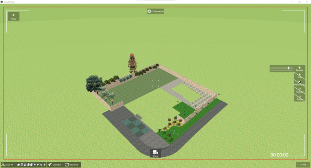Image resolution: width=311 pixels, height=168 pixels.
Task: Click the Zoom All magnifier icon
Action: point(3,164)
